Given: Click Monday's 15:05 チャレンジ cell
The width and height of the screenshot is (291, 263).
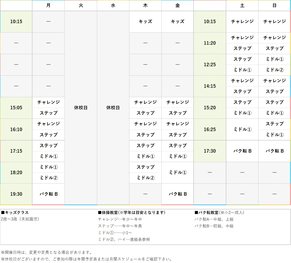Looking at the screenshot, I should click(x=48, y=102).
